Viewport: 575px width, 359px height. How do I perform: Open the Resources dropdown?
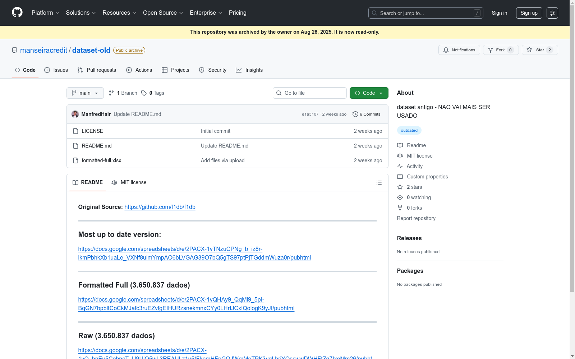[119, 13]
